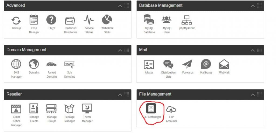Image resolution: width=276 pixels, height=135 pixels.
Task: Open Protected Directories
Action: pyautogui.click(x=70, y=25)
